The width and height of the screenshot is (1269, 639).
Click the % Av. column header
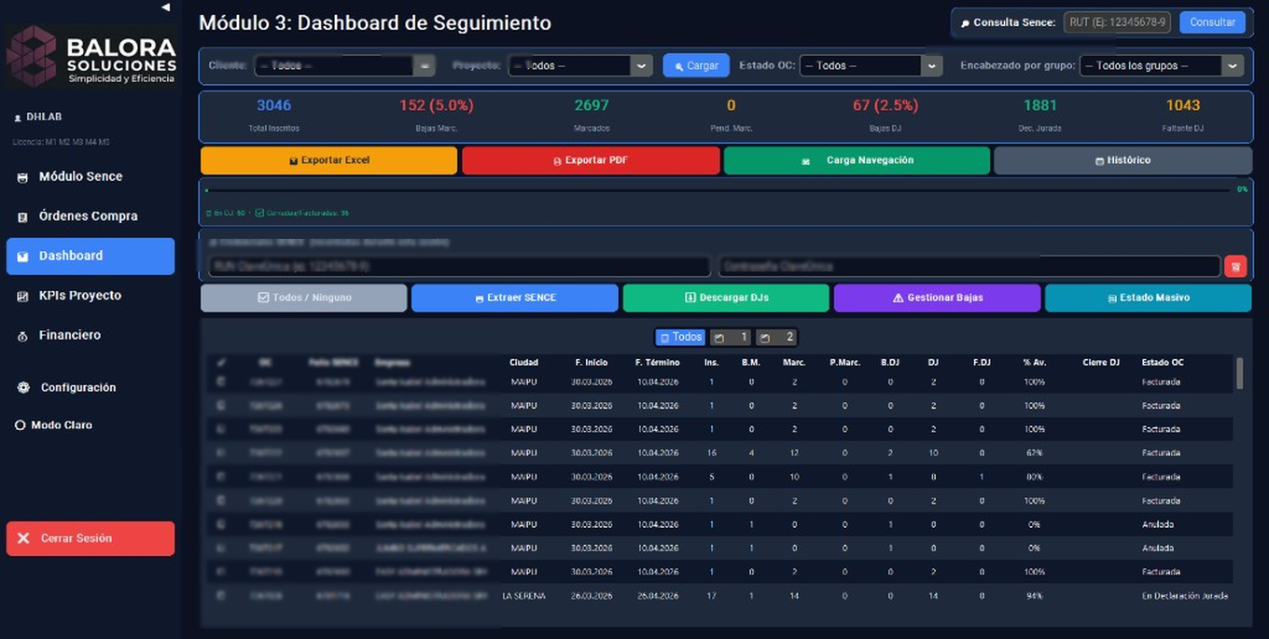coord(1034,362)
